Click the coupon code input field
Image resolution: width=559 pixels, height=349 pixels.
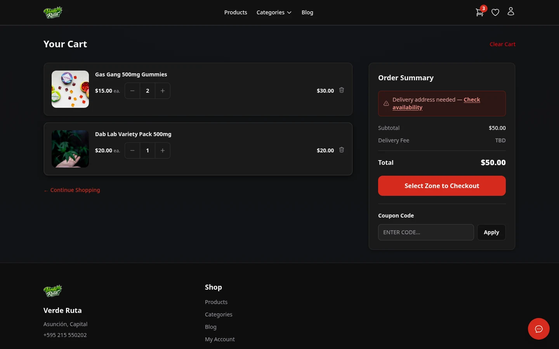click(x=426, y=232)
